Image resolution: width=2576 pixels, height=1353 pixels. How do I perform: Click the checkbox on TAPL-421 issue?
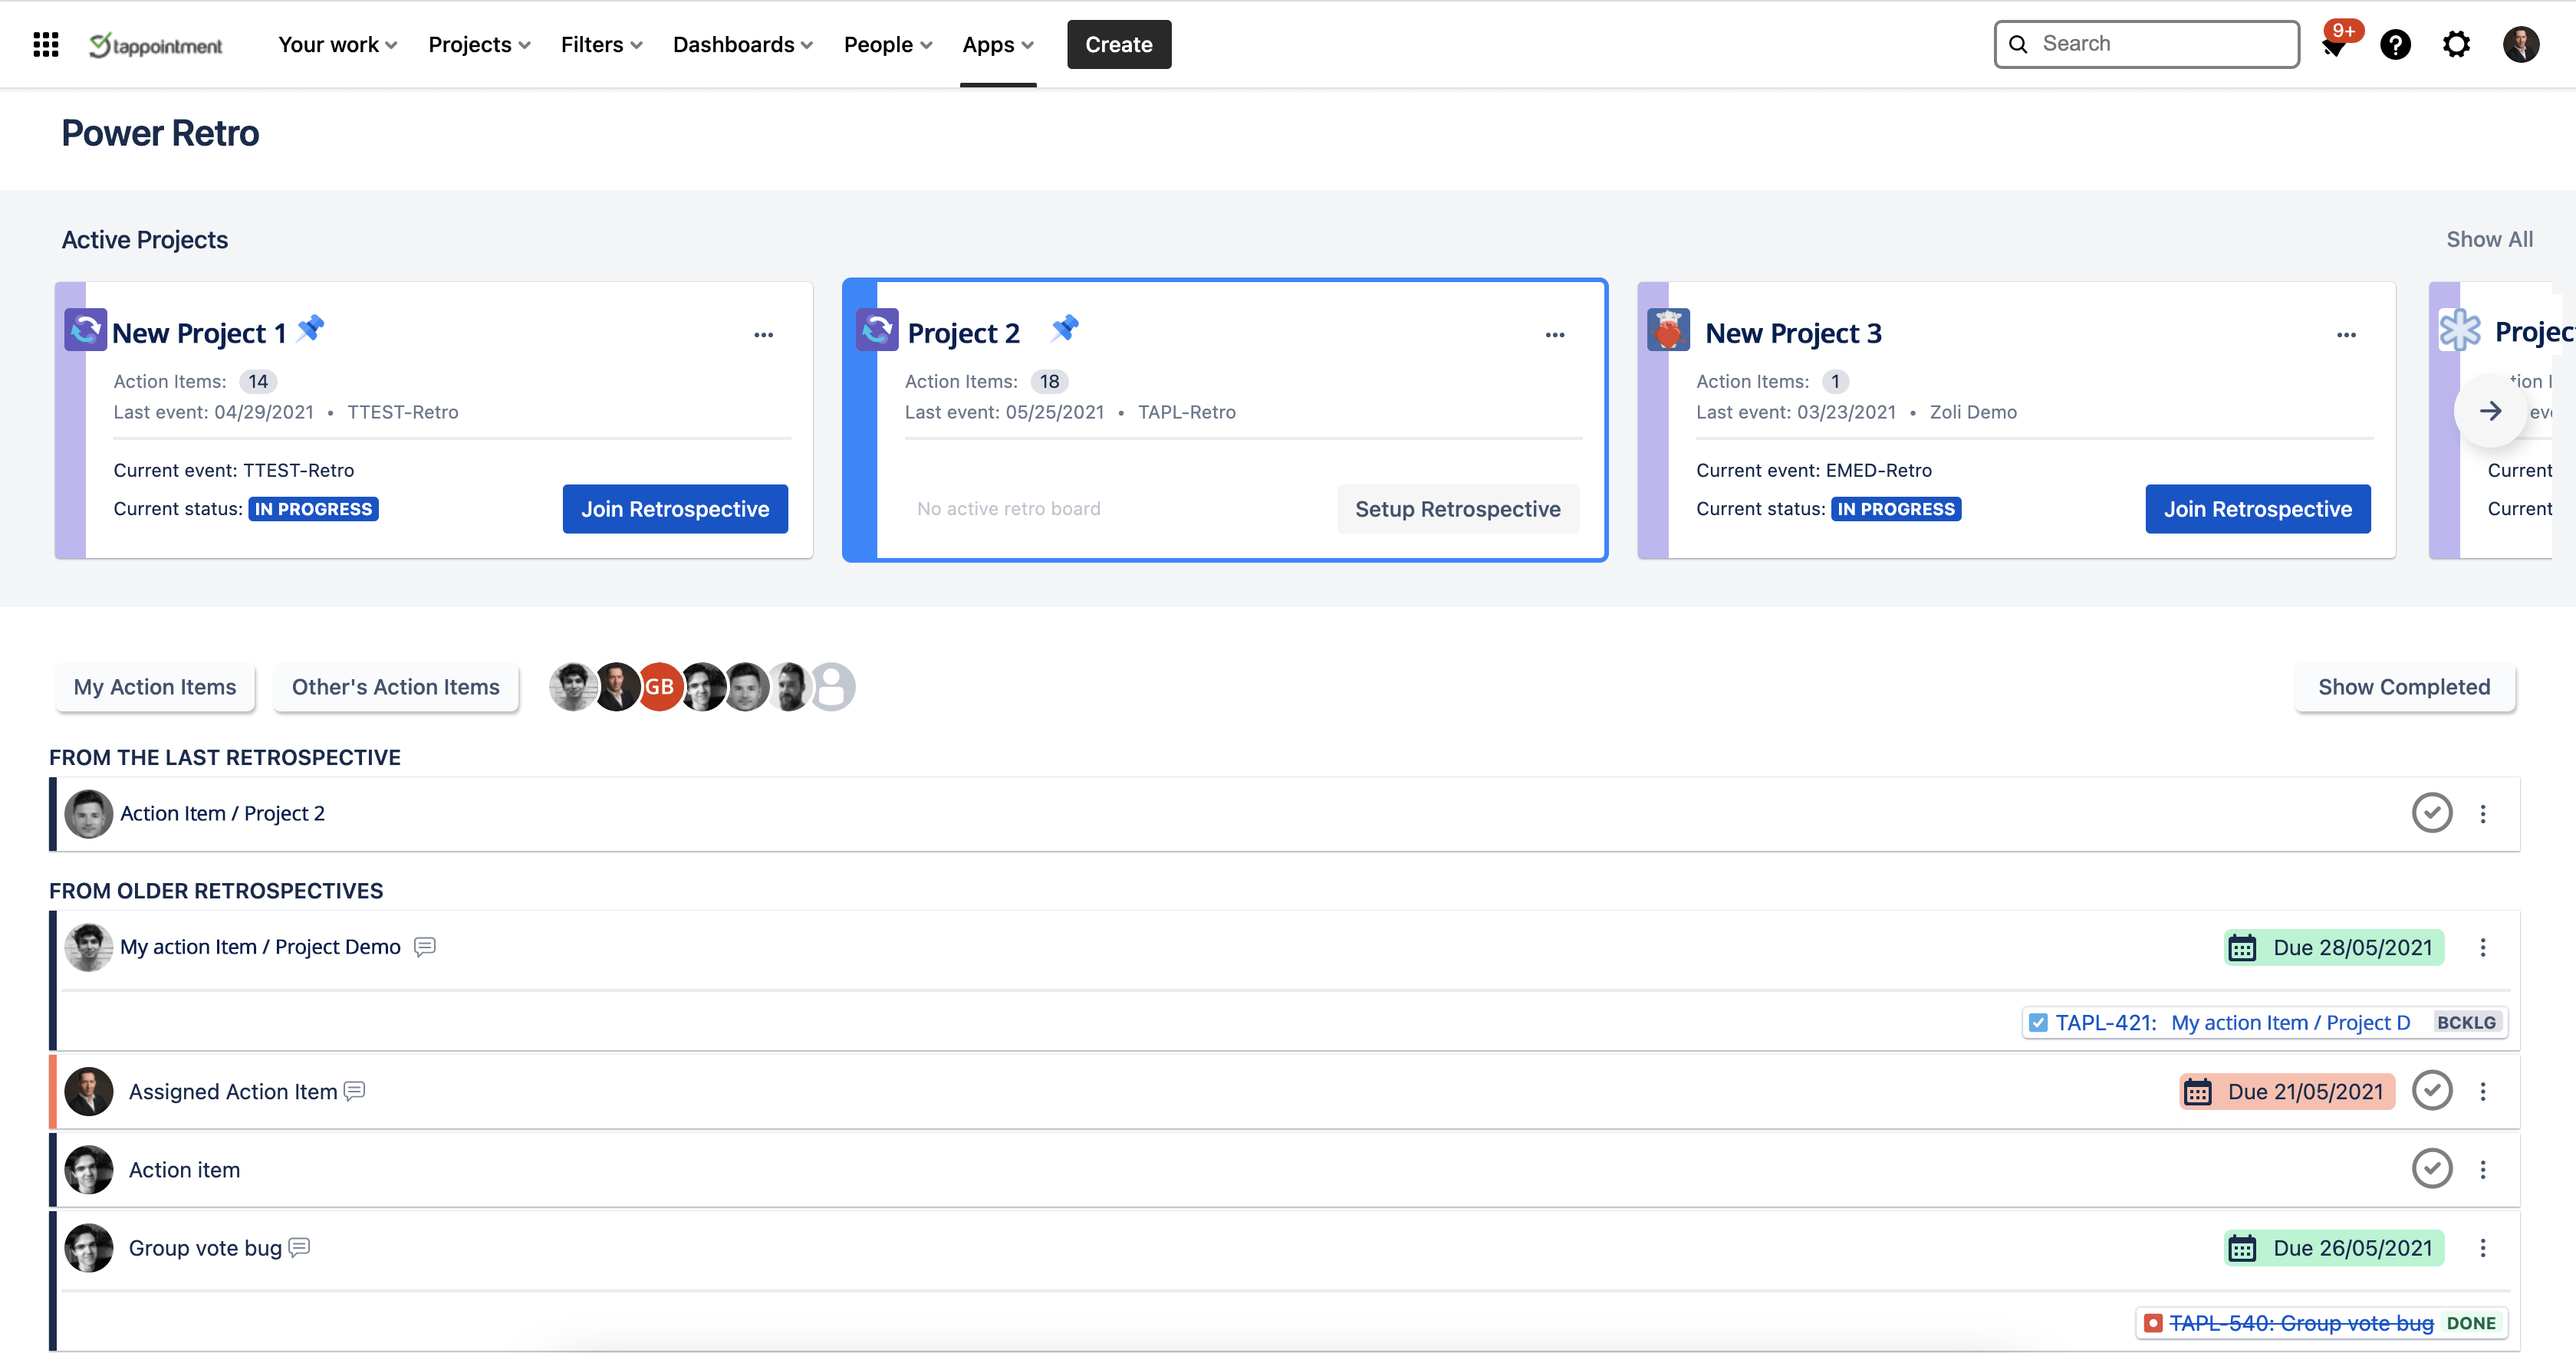pos(2039,1023)
